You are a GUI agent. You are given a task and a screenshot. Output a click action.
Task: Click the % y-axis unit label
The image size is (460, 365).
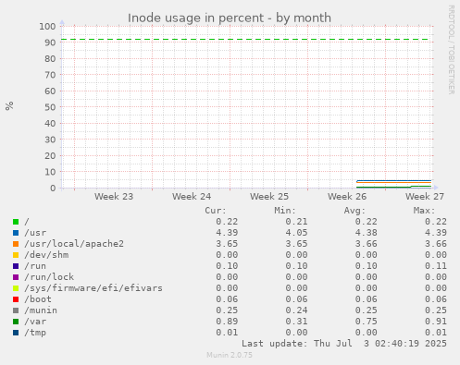pyautogui.click(x=9, y=106)
